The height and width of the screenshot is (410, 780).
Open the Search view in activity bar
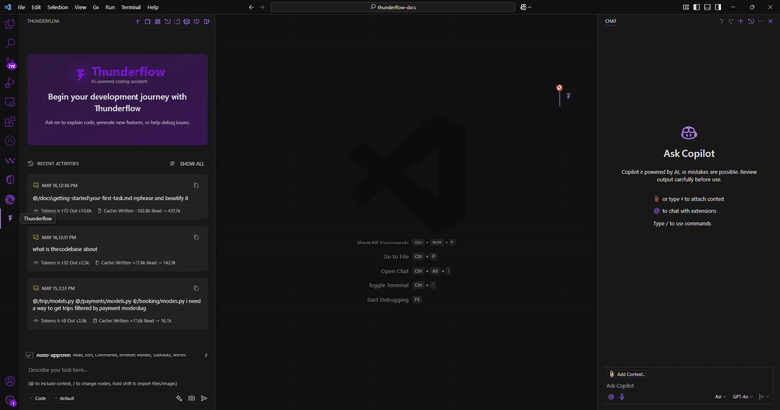[x=10, y=43]
